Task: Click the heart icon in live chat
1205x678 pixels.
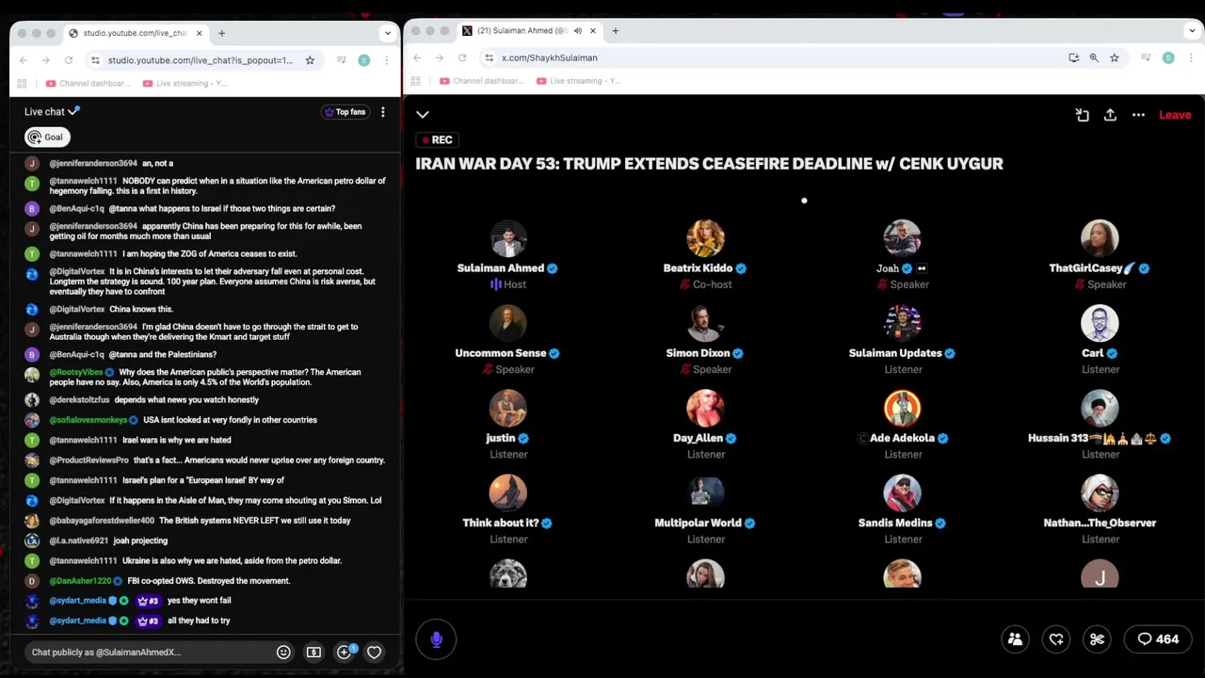Action: click(x=374, y=652)
